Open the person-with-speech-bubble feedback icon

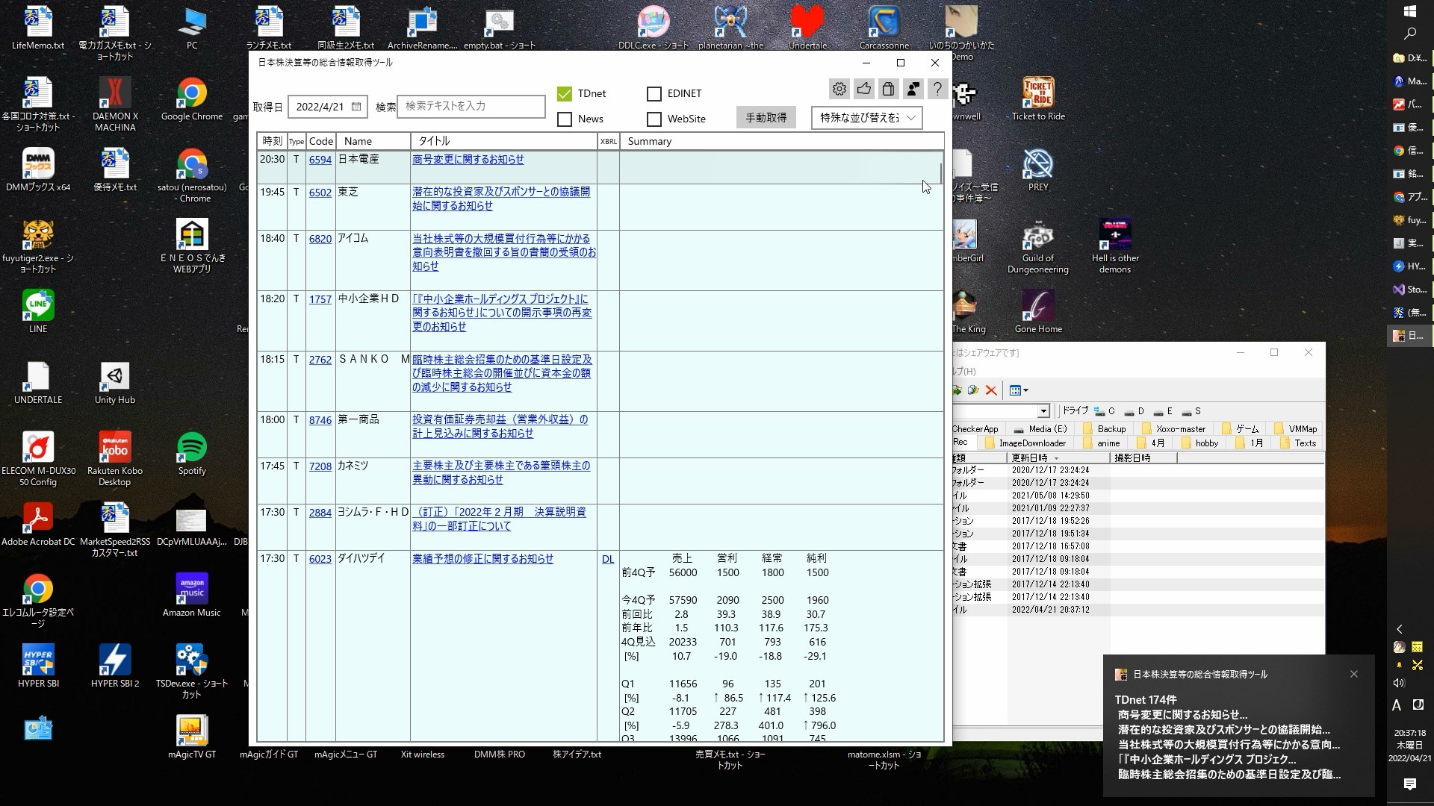pos(913,90)
